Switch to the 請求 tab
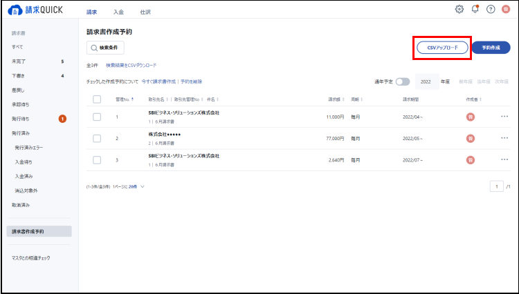This screenshot has width=519, height=294. tap(91, 12)
